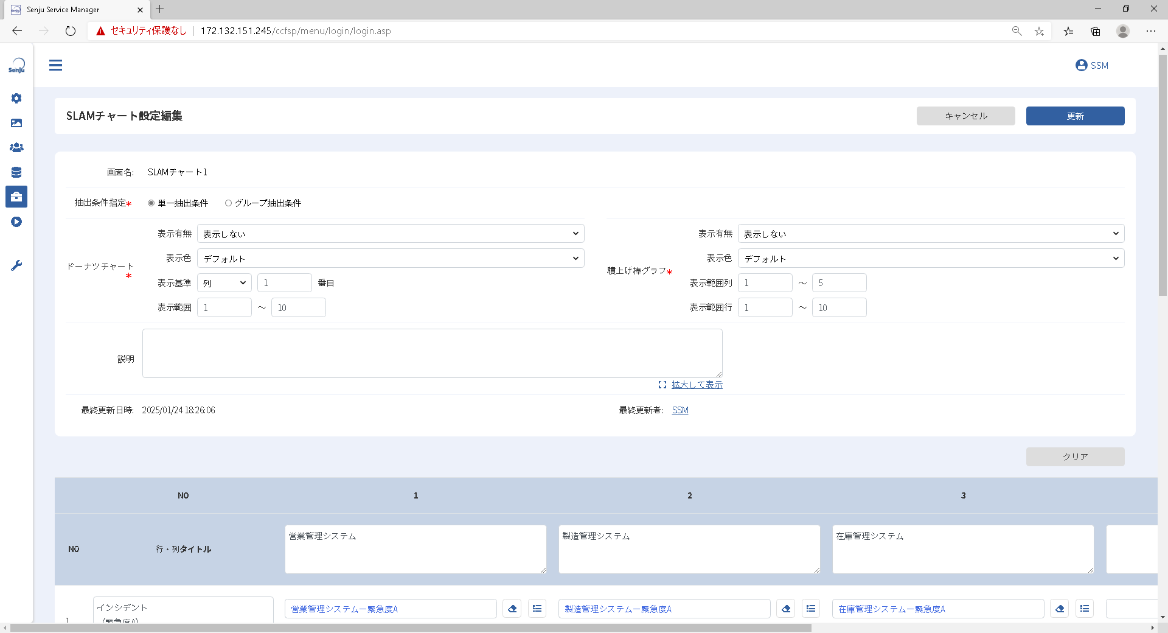Click the vertical page scrollbar
1168x633 pixels.
pos(1163,175)
